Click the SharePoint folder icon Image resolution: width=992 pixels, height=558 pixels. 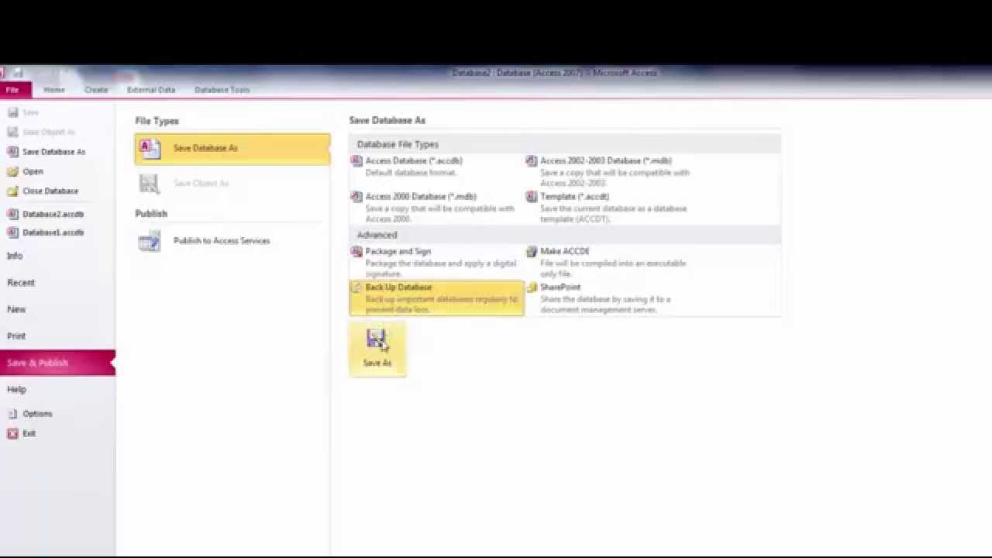coord(531,288)
